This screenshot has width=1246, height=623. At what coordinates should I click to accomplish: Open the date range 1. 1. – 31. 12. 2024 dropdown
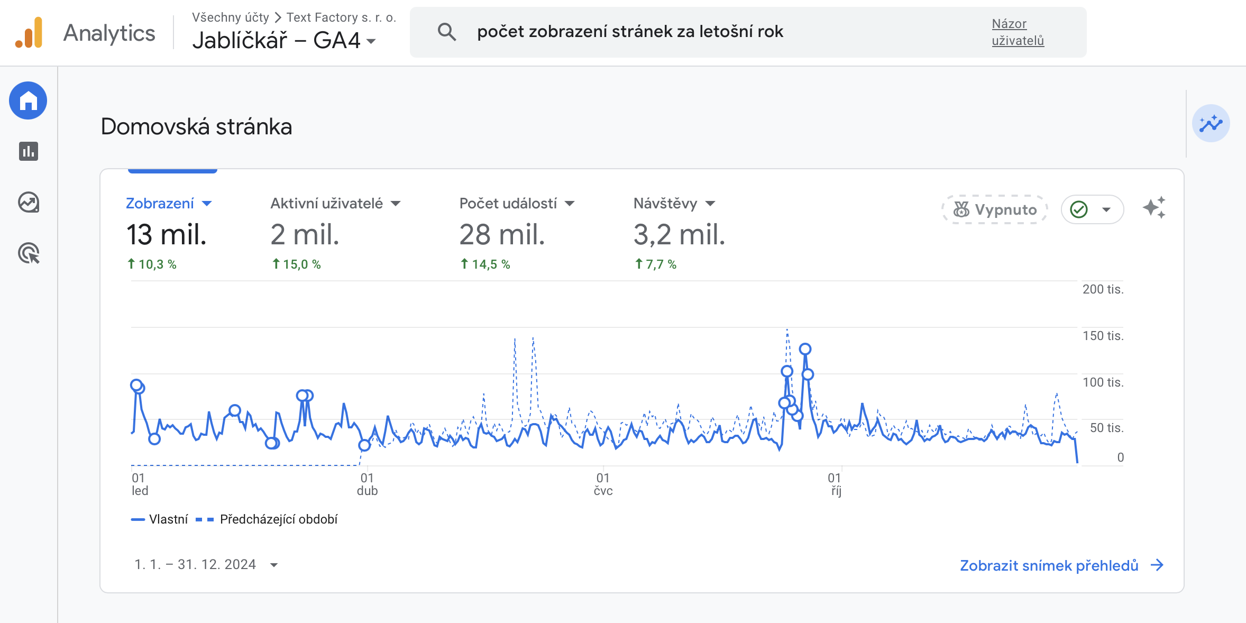point(206,565)
